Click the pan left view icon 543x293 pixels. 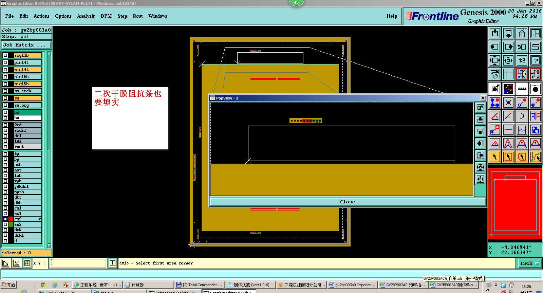[495, 47]
